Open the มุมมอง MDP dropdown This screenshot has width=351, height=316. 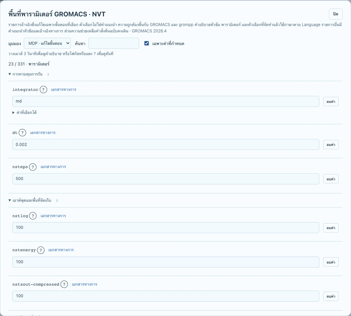click(x=47, y=43)
